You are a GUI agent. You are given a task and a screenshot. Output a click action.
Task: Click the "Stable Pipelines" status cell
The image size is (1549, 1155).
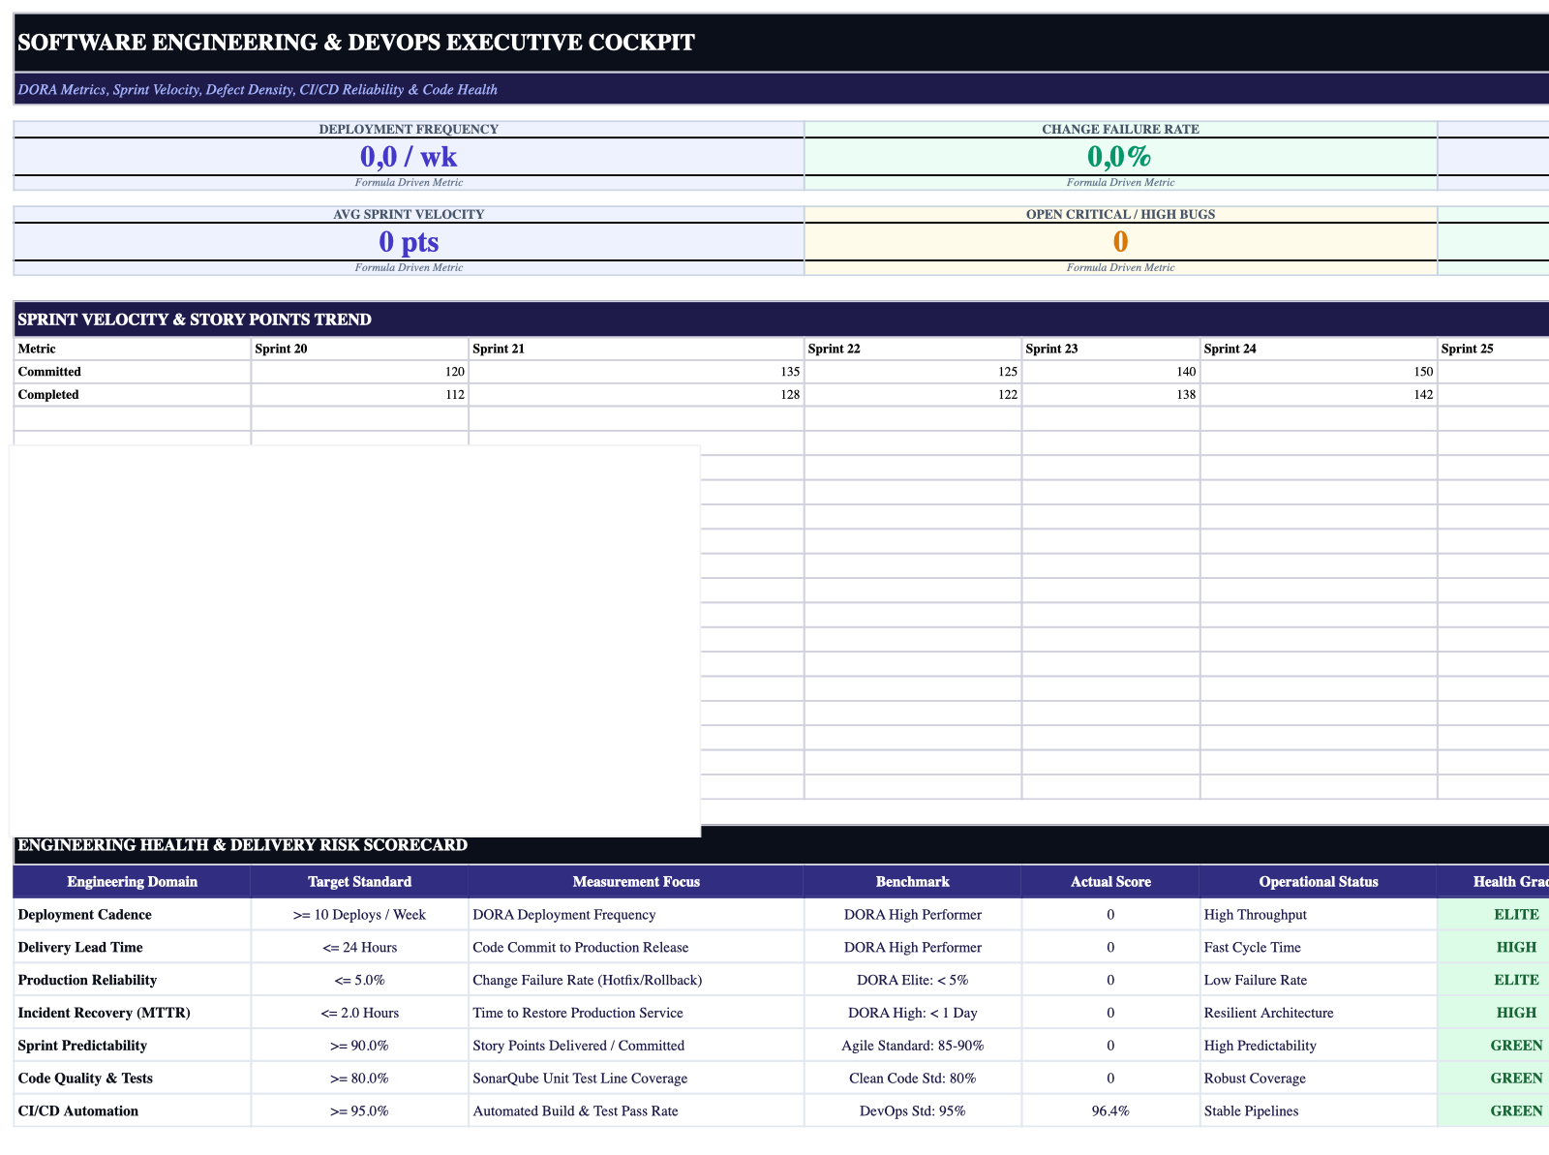[1319, 1111]
